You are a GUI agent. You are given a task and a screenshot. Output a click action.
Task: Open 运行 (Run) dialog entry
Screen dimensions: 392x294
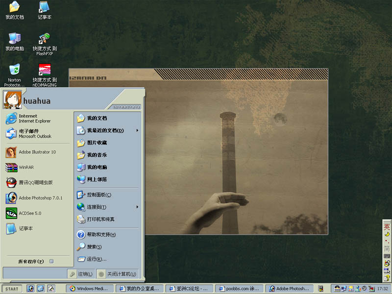(x=96, y=259)
